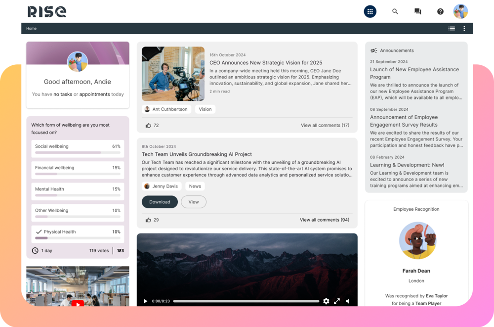Screen dimensions: 494x327
Task: Open video settings gear on the video player
Action: 326,301
